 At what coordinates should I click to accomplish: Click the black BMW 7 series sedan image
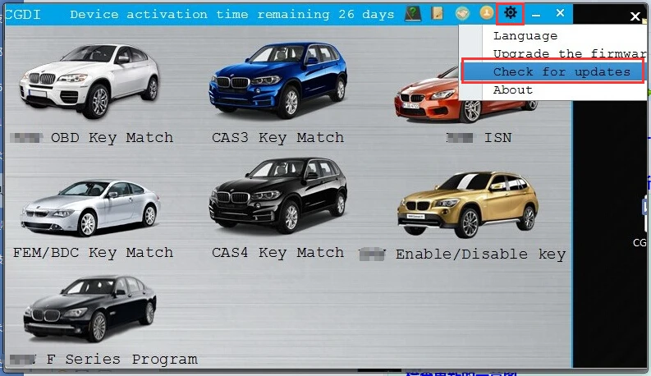90,309
